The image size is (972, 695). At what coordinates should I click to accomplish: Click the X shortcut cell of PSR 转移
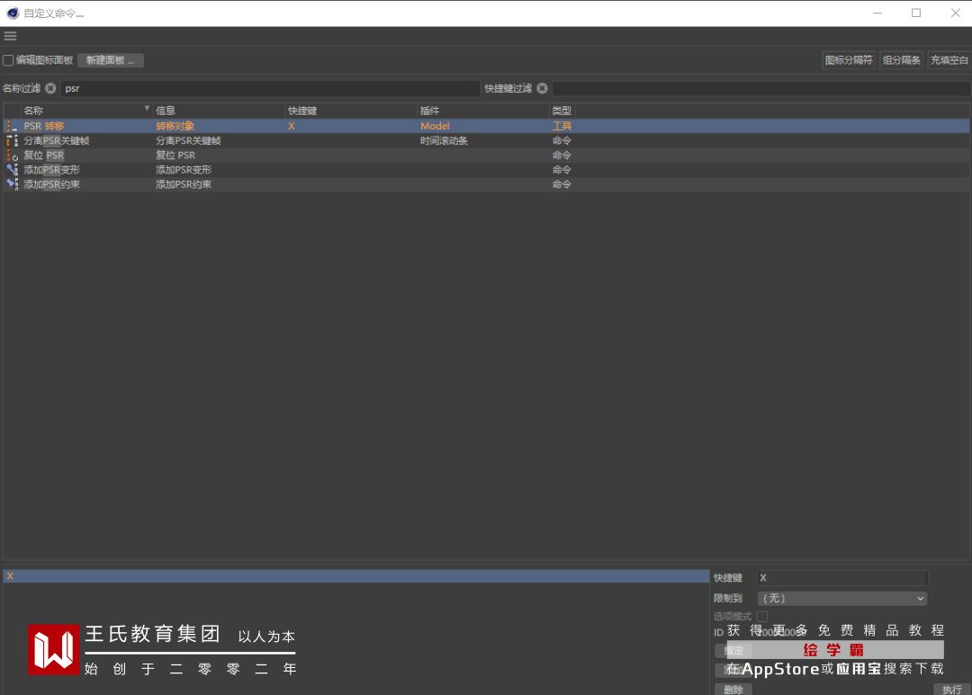click(292, 126)
